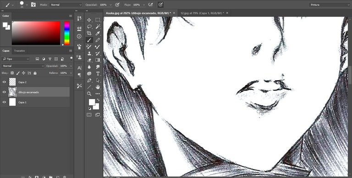Reset default foreground and background colors
This screenshot has height=178, width=352.
pyautogui.click(x=89, y=109)
